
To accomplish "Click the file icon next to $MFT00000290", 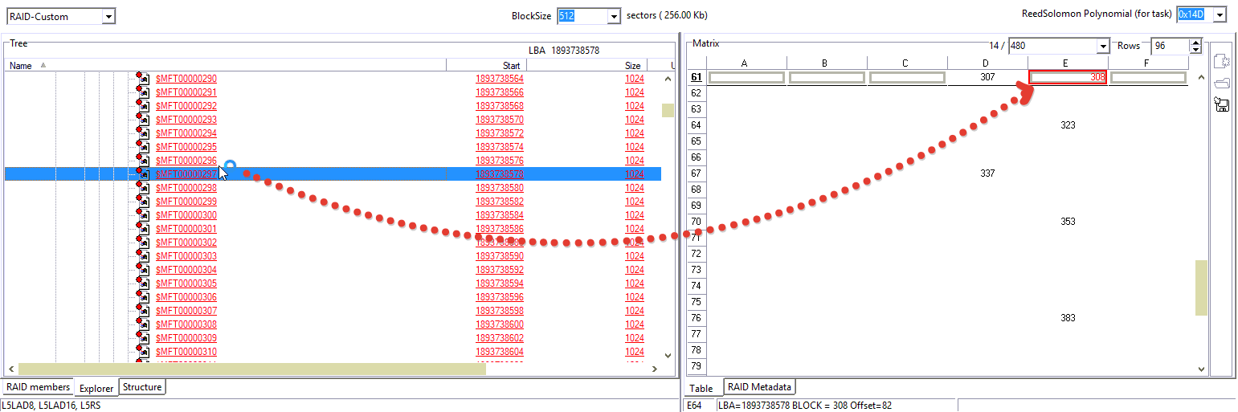I will pyautogui.click(x=143, y=79).
